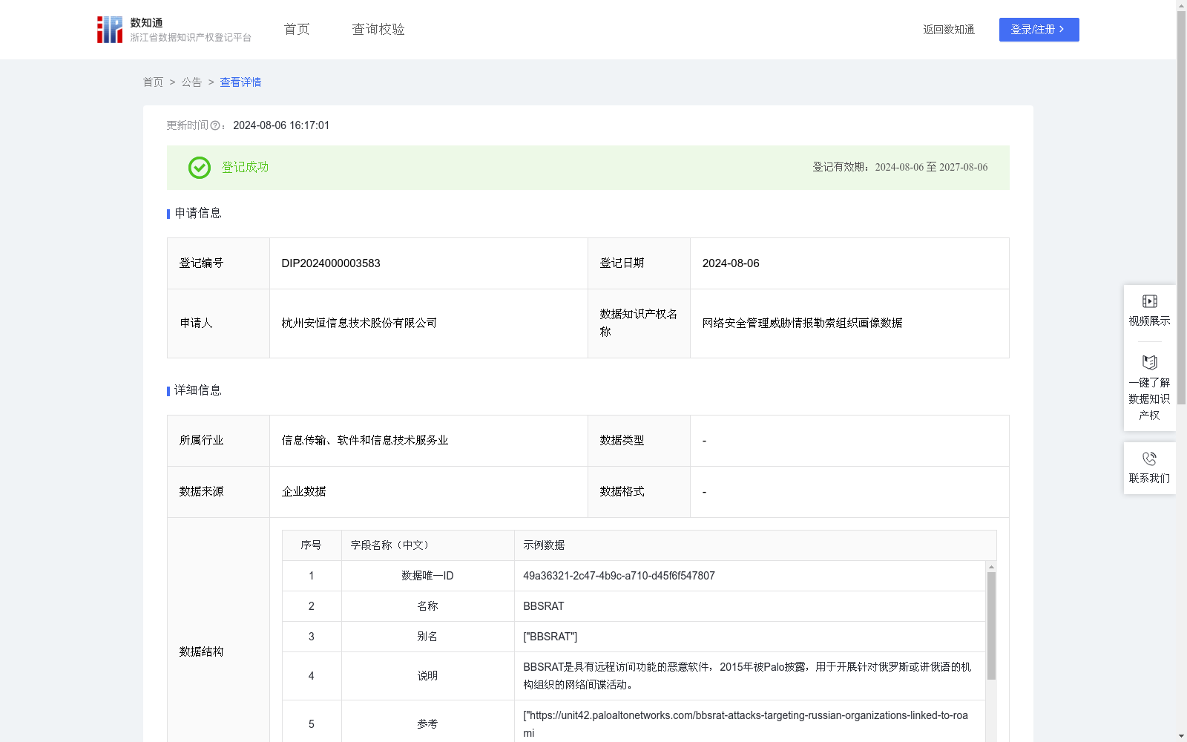Select industry 信息传输、软件和信息技术服务业
Viewport: 1187px width, 742px height.
coord(365,441)
